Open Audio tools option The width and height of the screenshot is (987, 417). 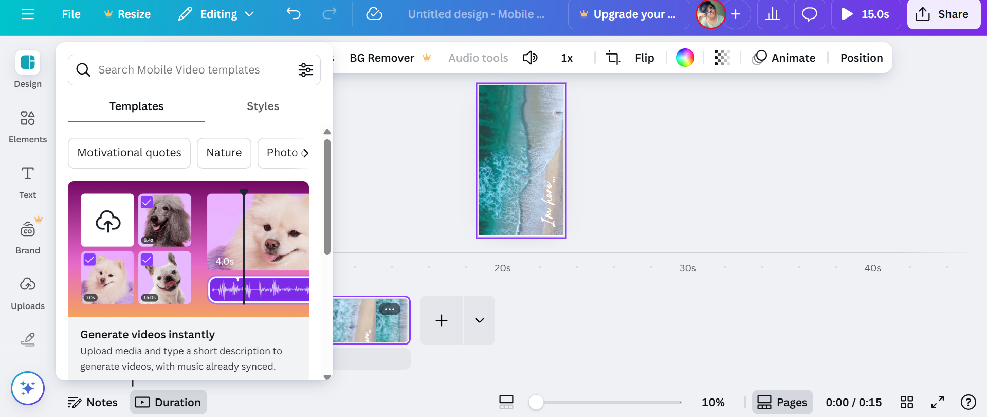click(x=478, y=58)
